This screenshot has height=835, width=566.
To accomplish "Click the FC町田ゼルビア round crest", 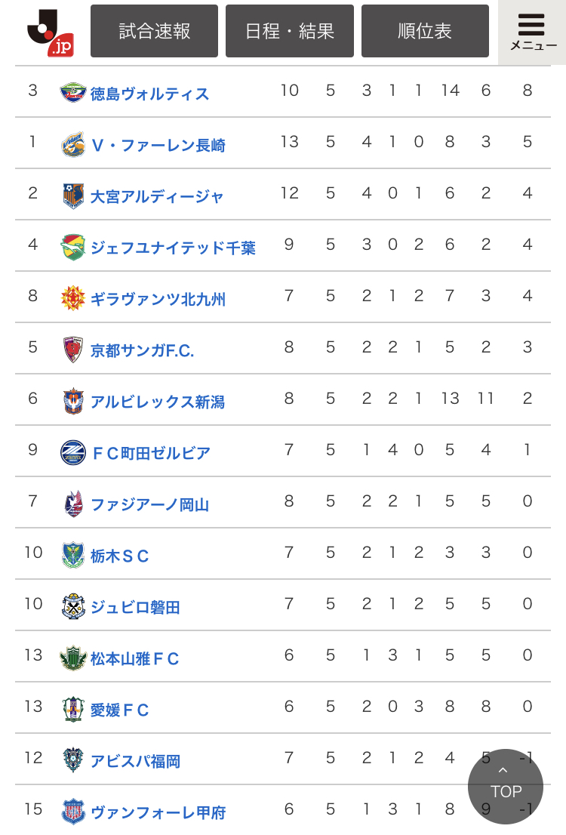I will (73, 452).
